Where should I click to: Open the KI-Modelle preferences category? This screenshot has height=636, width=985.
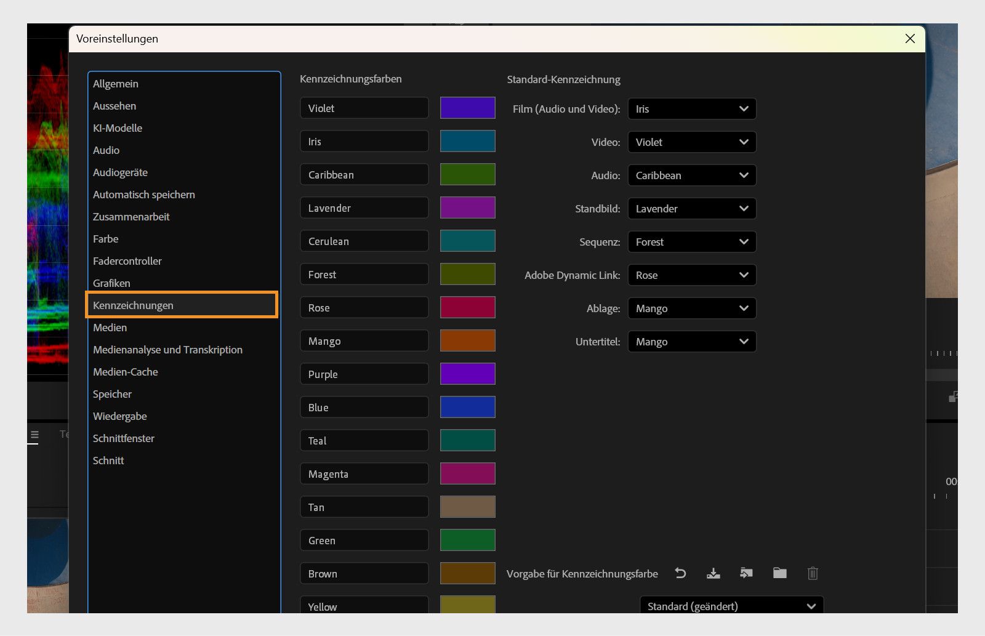click(183, 128)
